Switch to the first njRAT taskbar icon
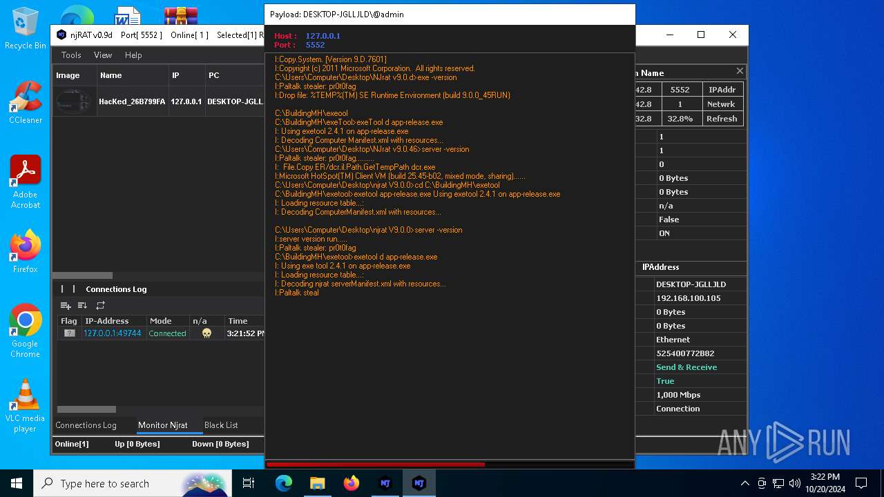884x497 pixels. [x=385, y=483]
